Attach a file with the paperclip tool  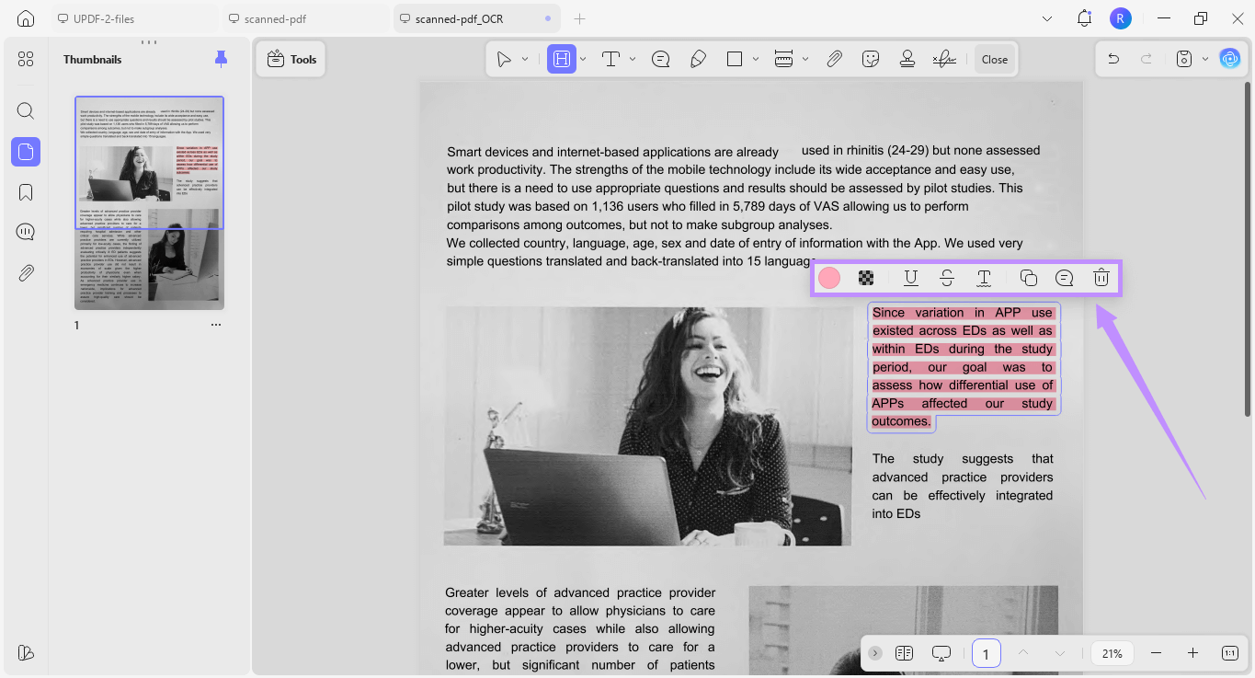tap(834, 58)
